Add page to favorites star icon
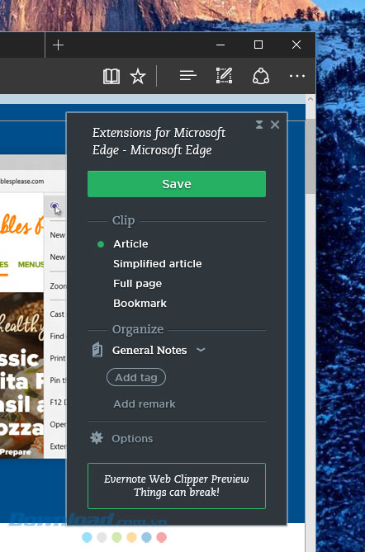Image resolution: width=365 pixels, height=552 pixels. (138, 76)
